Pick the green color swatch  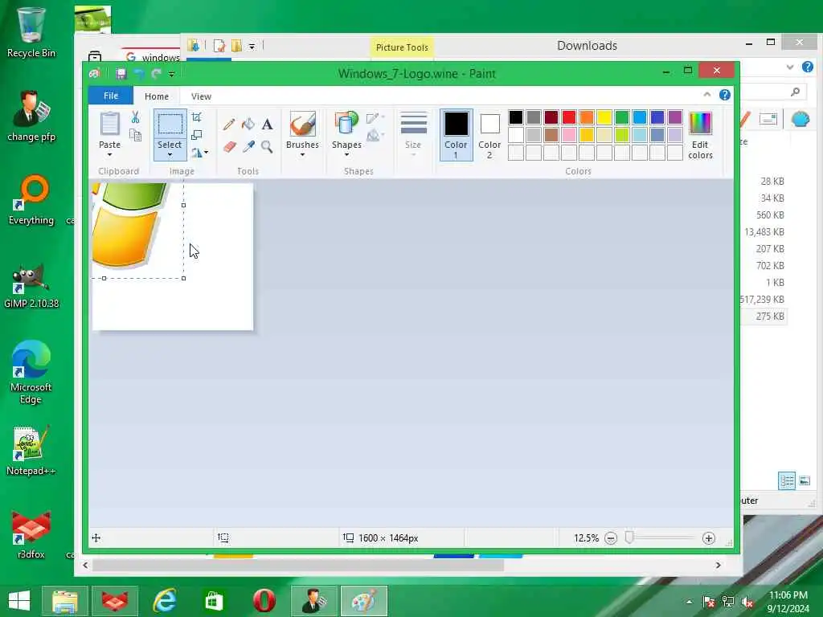coord(622,117)
